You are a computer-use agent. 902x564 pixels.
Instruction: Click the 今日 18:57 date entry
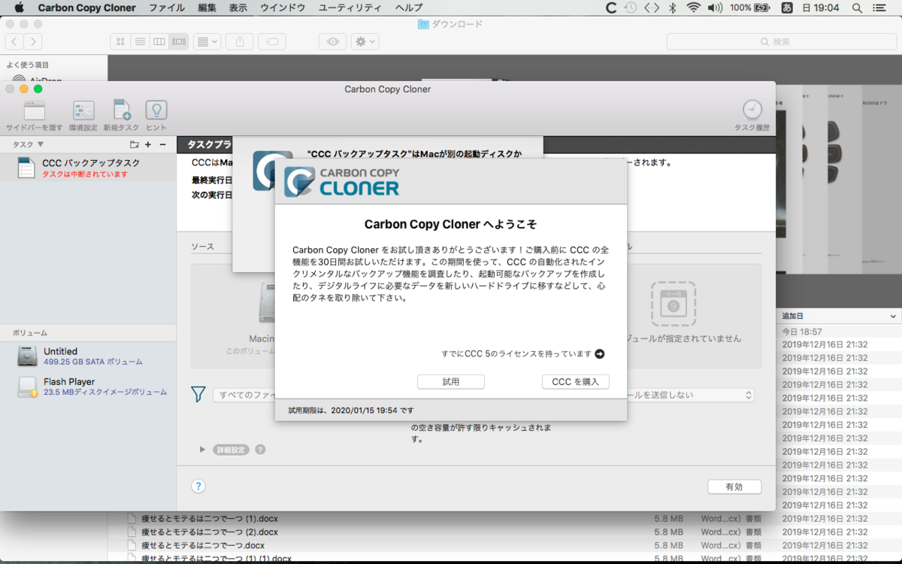[802, 332]
